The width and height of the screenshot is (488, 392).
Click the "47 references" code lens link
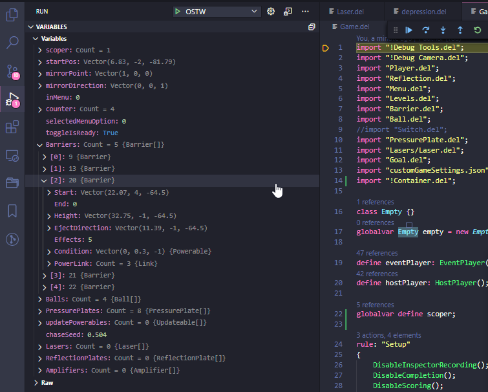(377, 253)
